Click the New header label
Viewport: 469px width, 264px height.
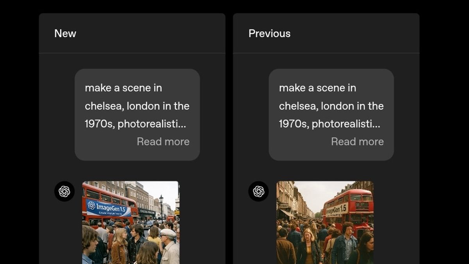coord(65,33)
